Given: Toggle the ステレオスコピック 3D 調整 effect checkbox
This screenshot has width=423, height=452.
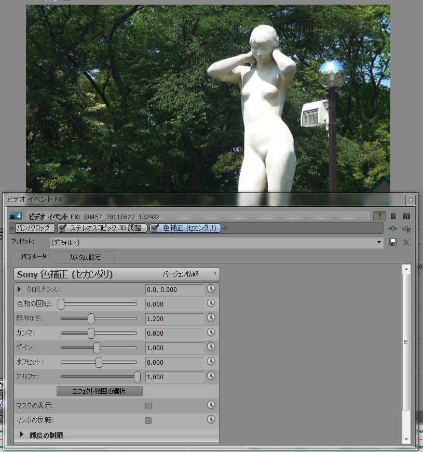Looking at the screenshot, I should pyautogui.click(x=63, y=228).
